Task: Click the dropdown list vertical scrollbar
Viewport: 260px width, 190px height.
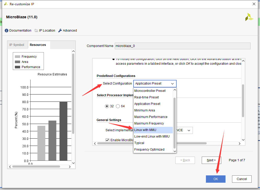Action: 175,123
